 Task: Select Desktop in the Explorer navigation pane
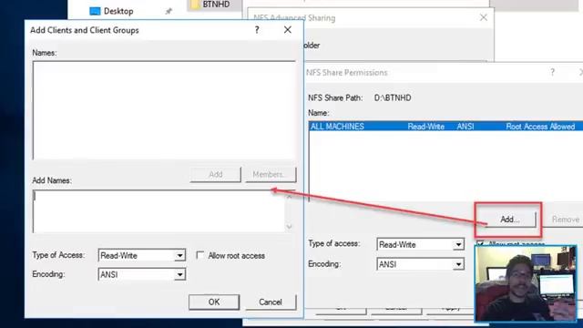click(x=111, y=11)
